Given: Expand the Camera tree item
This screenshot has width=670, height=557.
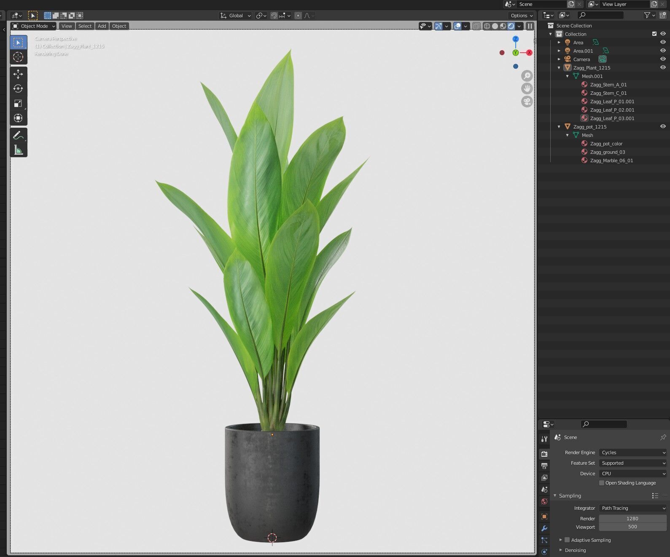Looking at the screenshot, I should click(559, 59).
